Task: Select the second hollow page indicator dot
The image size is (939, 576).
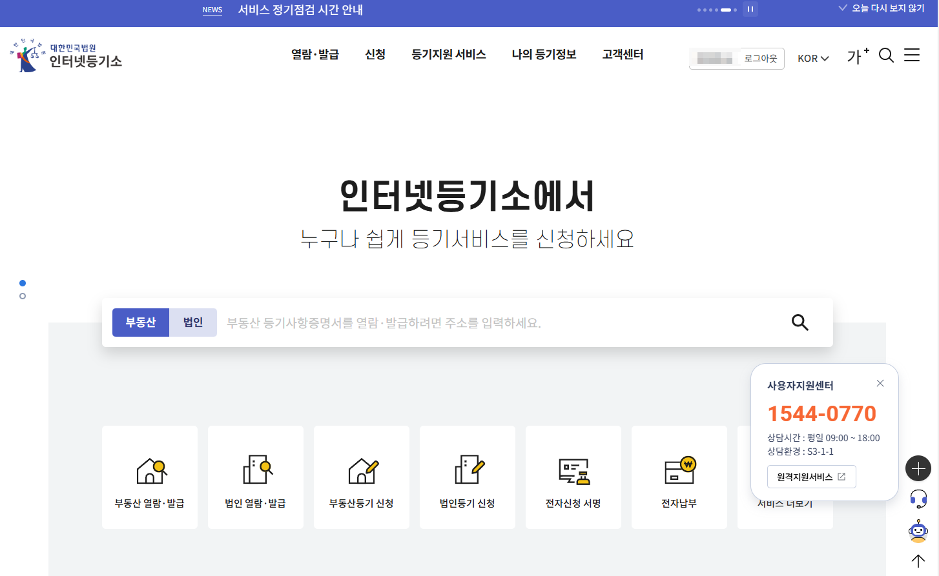Action: click(23, 296)
